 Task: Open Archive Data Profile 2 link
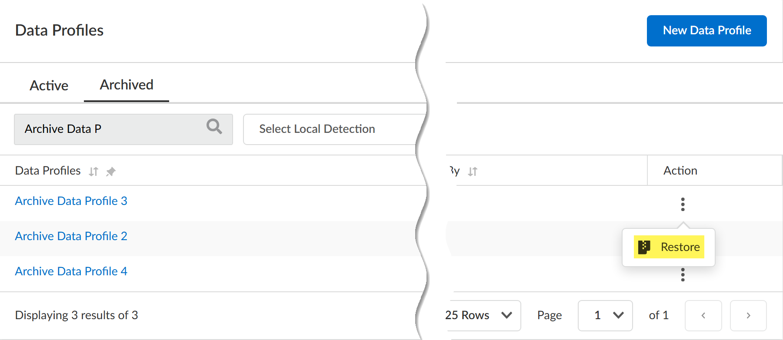coord(71,236)
